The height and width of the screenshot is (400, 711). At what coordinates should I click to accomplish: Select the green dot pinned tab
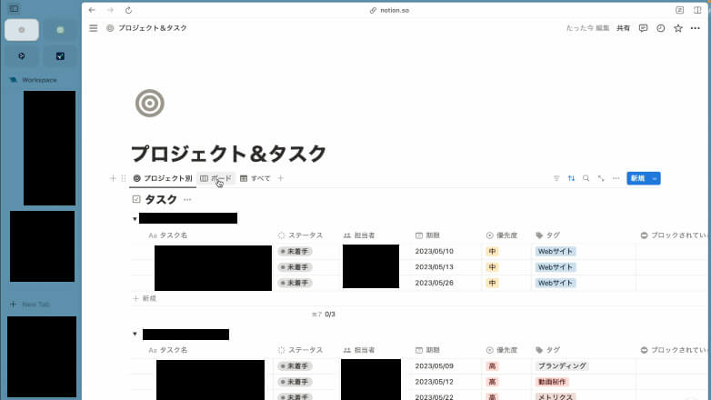60,30
